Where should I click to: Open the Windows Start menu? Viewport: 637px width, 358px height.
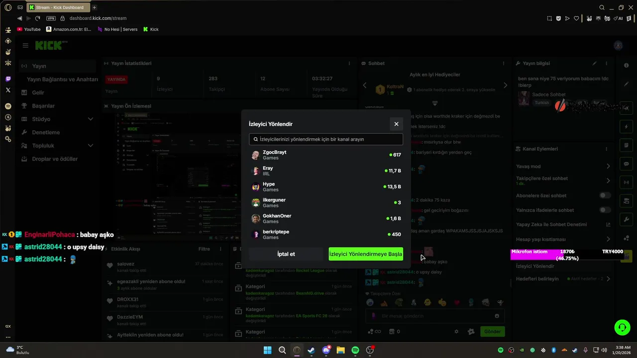point(267,350)
